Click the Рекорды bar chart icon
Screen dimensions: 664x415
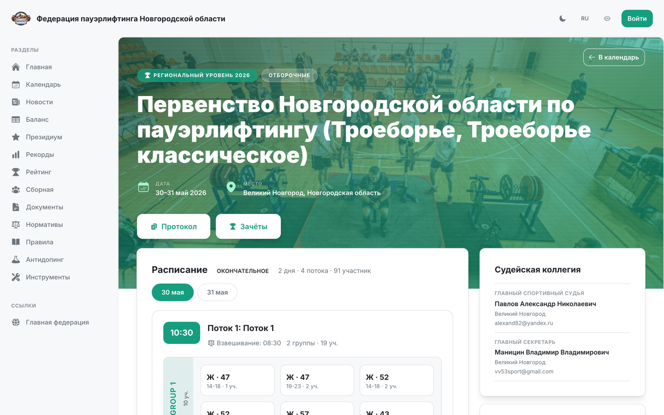16,154
